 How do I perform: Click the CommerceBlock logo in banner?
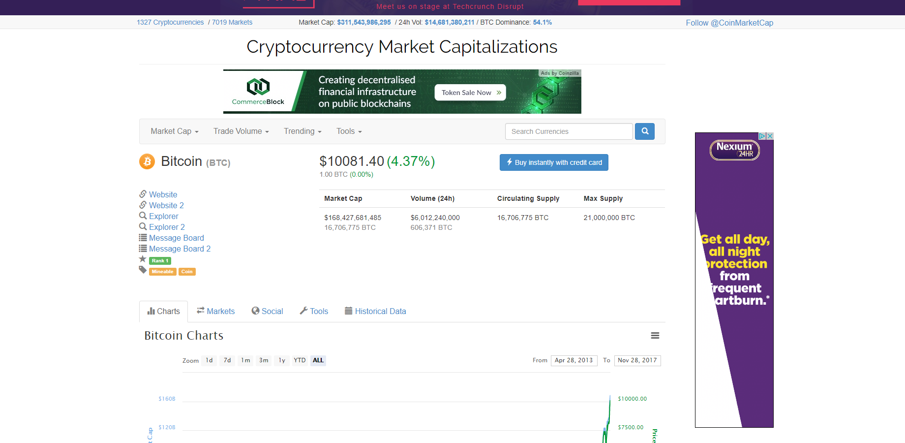click(x=258, y=92)
